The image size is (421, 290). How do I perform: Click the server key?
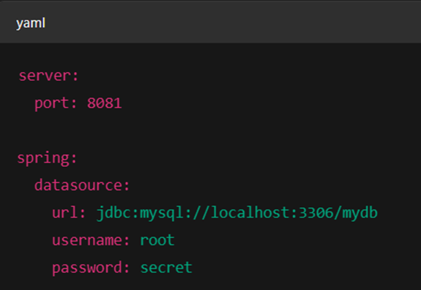45,76
